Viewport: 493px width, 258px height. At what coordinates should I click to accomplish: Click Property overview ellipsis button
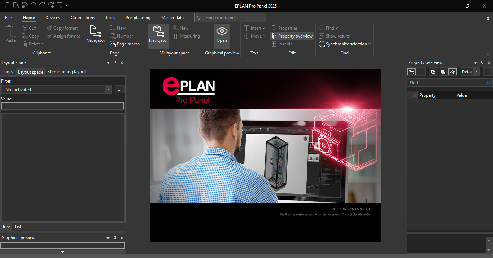pos(488,71)
